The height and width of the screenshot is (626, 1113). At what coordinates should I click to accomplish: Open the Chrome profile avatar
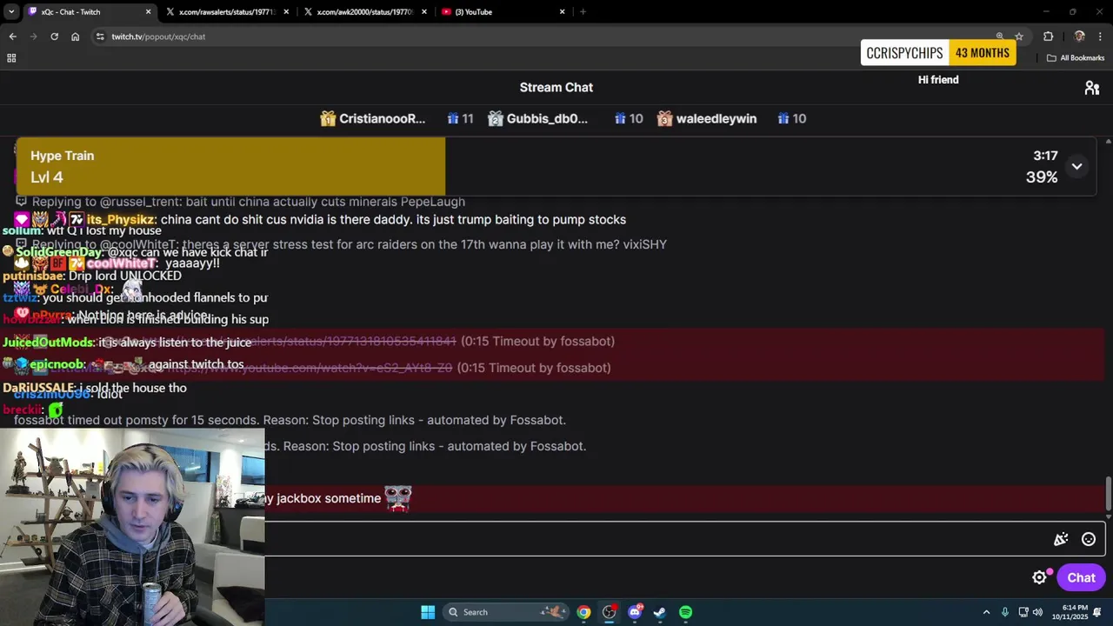click(x=1079, y=37)
